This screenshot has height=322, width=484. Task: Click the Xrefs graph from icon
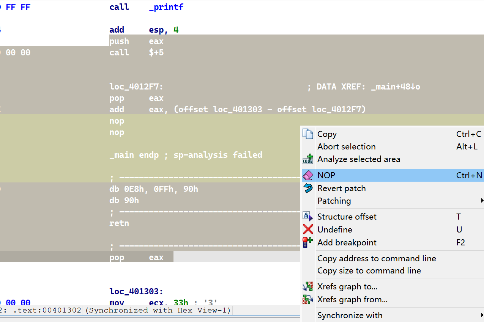(307, 300)
